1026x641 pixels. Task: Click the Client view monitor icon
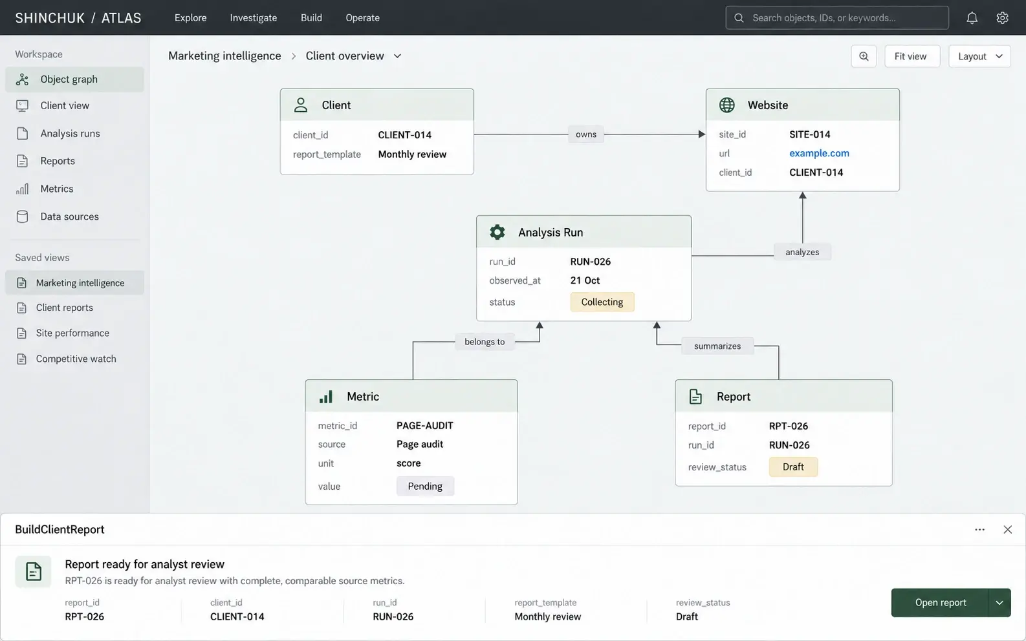23,106
